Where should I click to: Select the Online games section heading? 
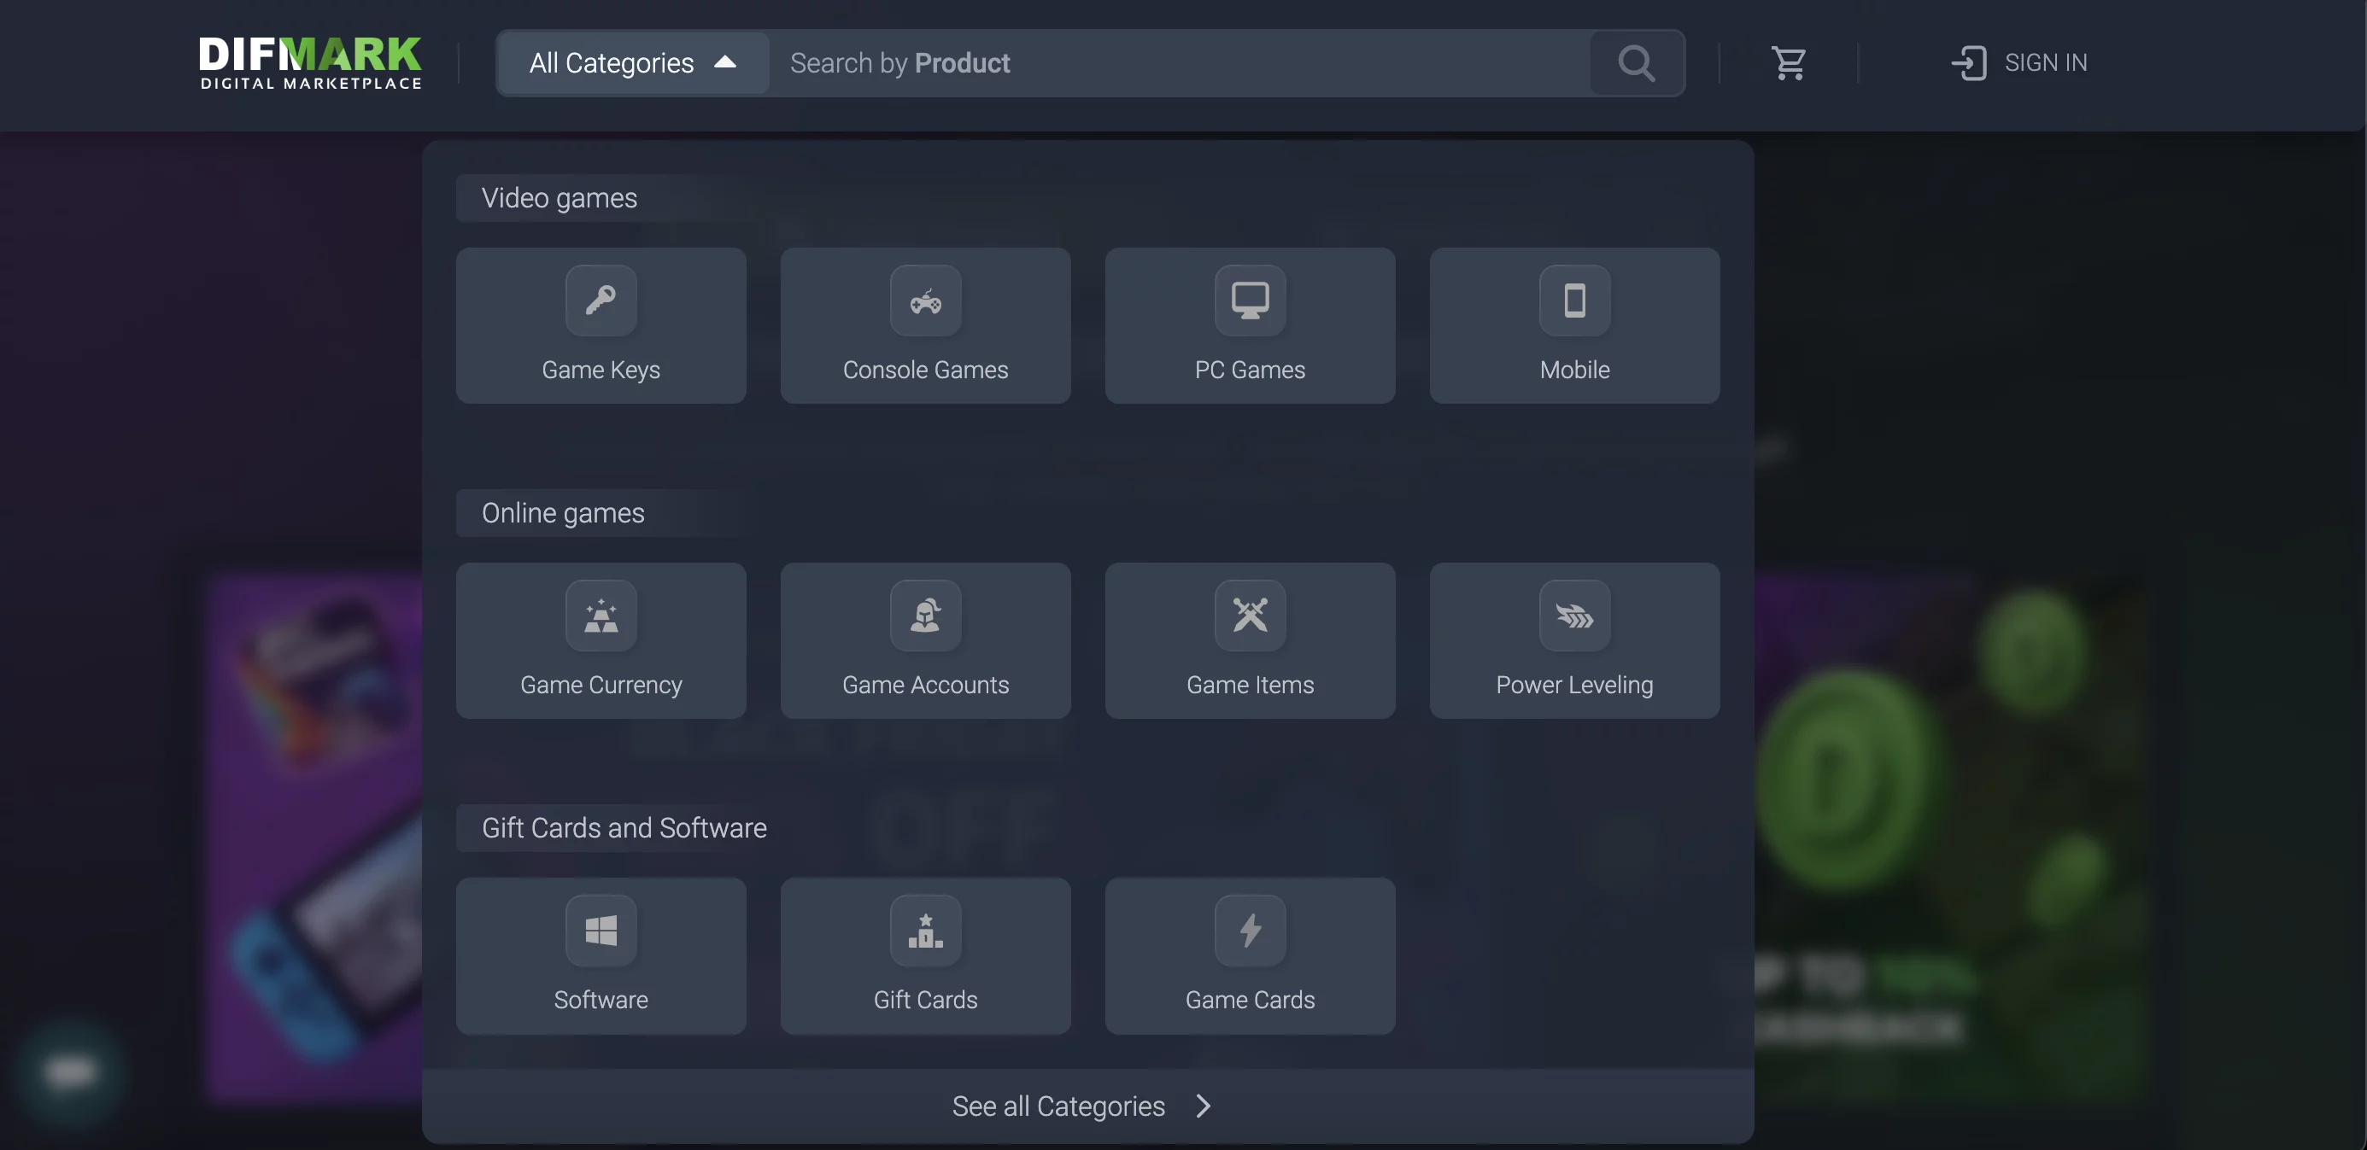tap(562, 512)
